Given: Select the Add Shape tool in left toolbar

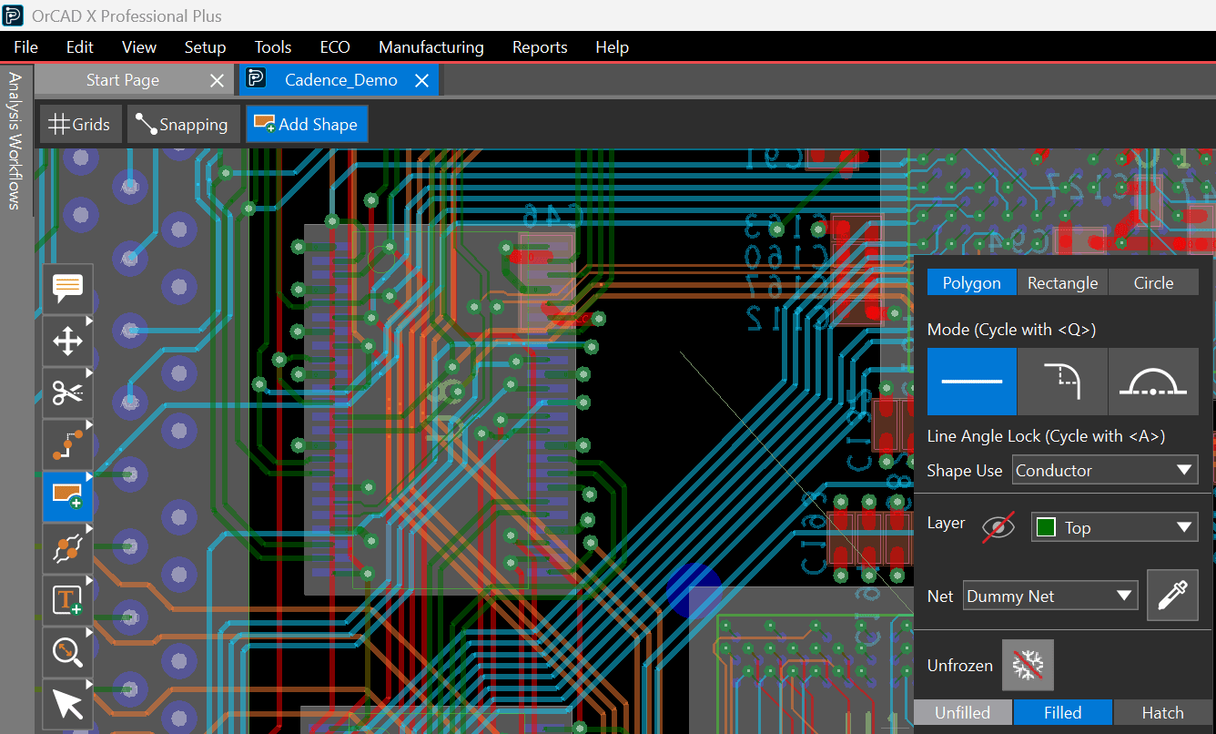Looking at the screenshot, I should [x=68, y=496].
